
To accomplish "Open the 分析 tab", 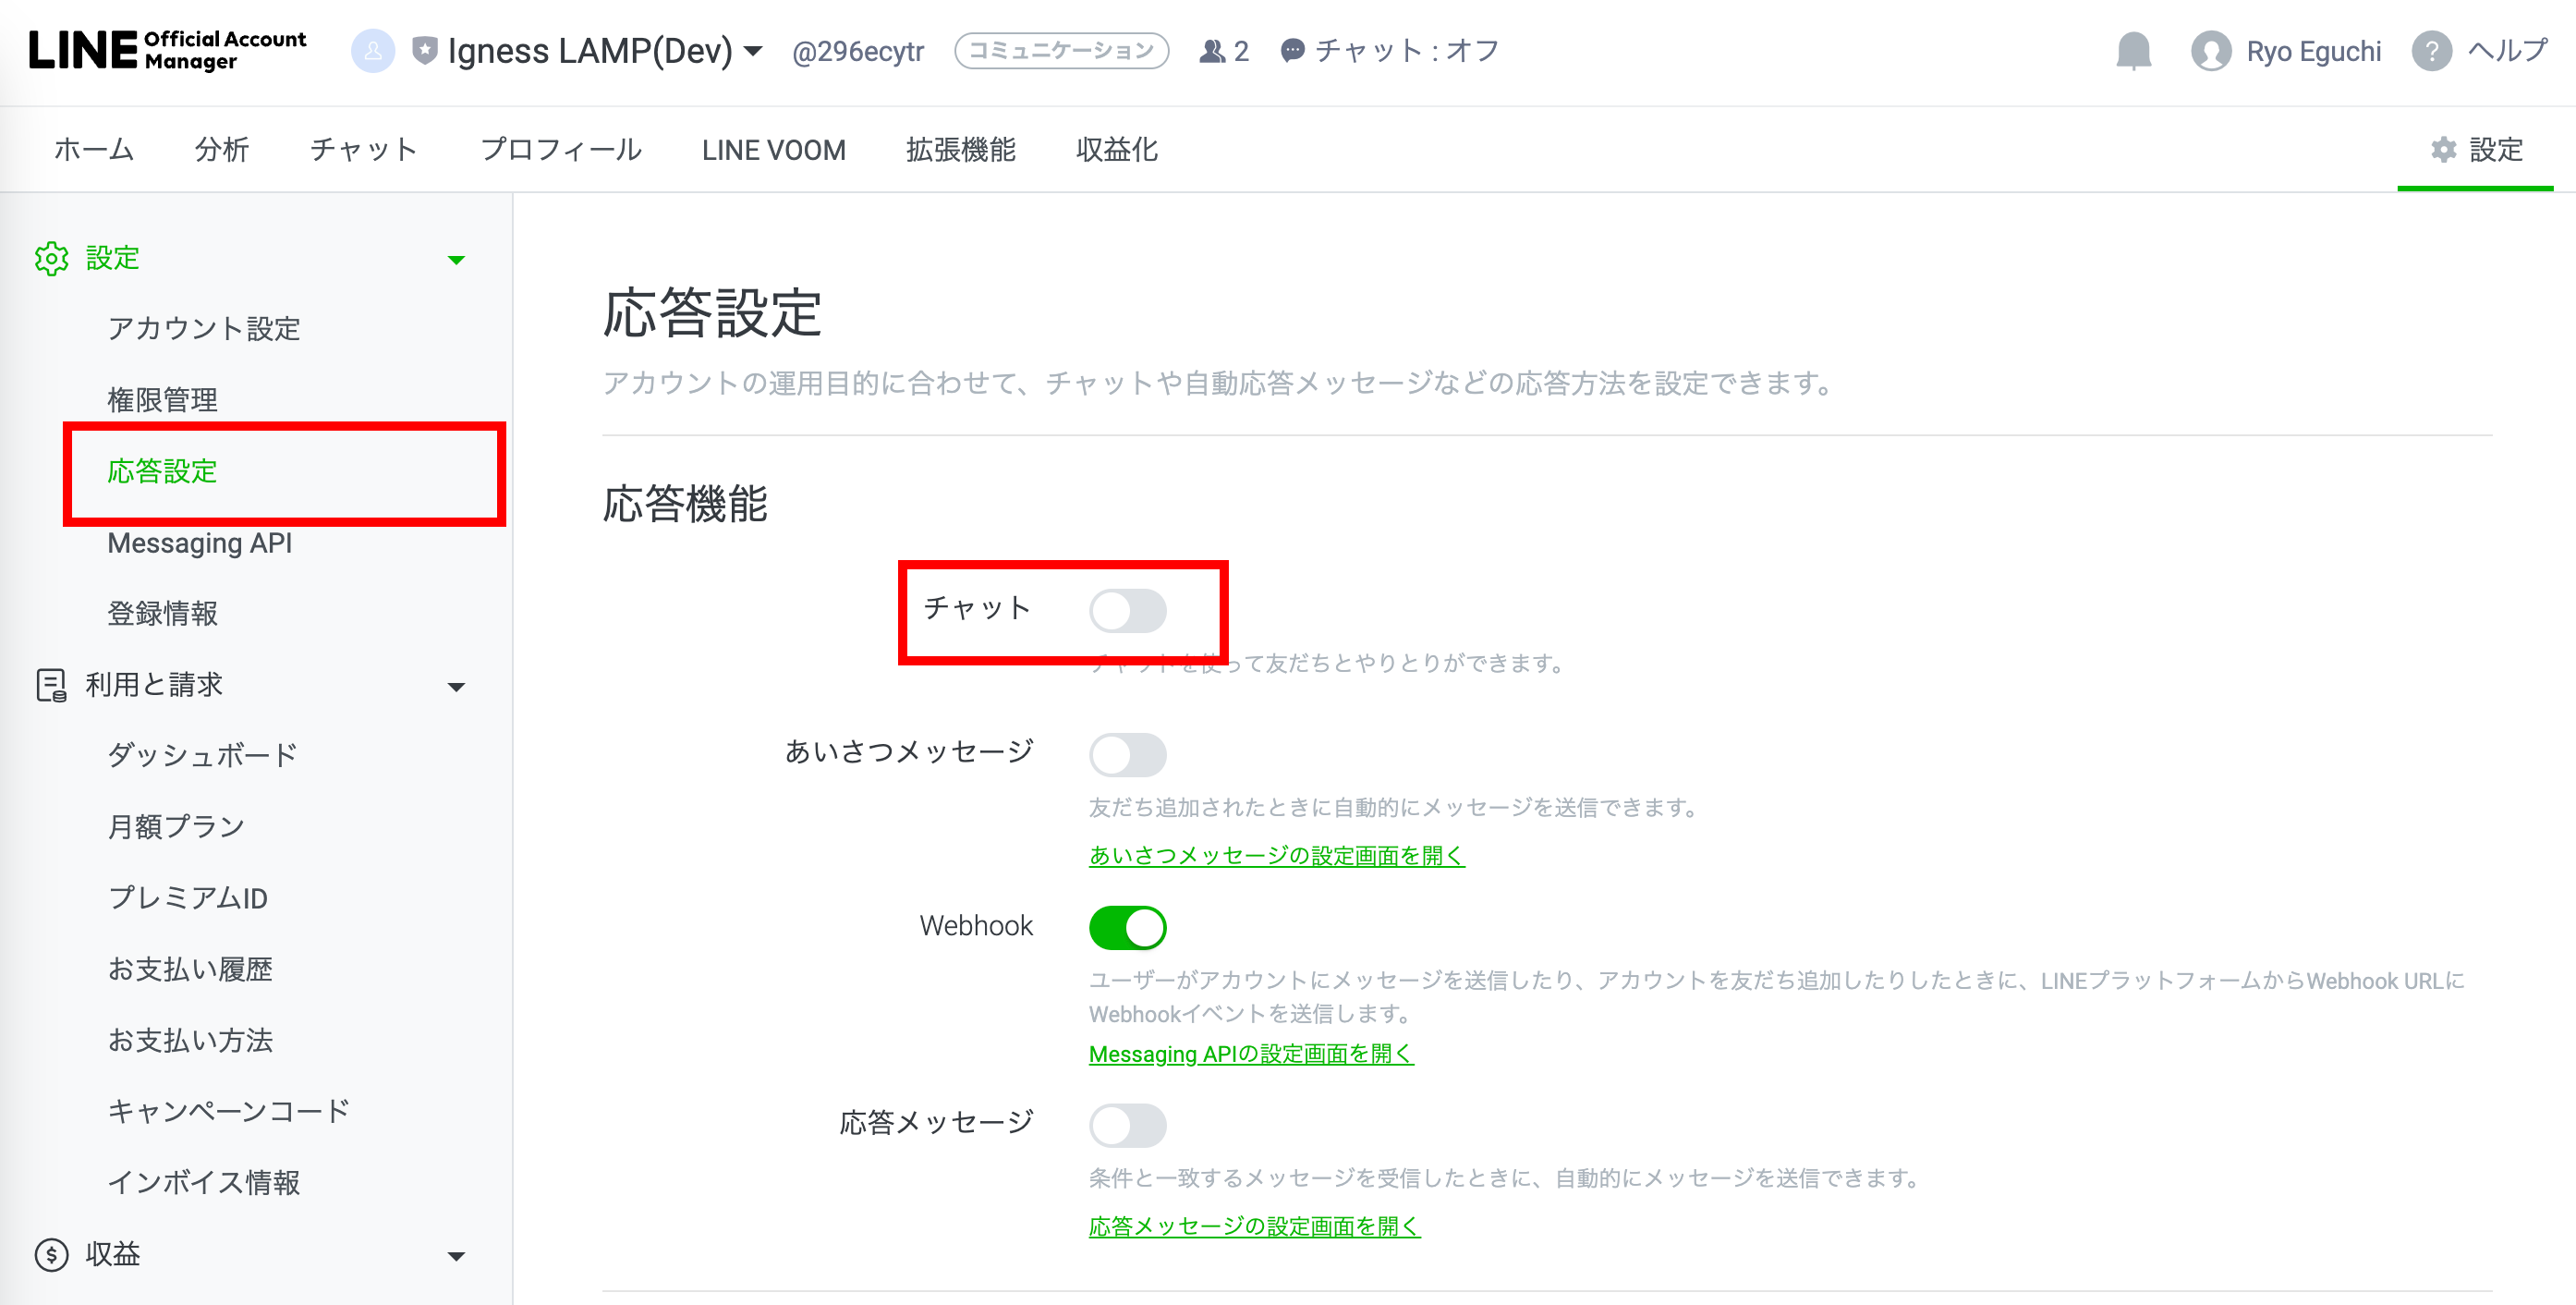I will point(221,150).
